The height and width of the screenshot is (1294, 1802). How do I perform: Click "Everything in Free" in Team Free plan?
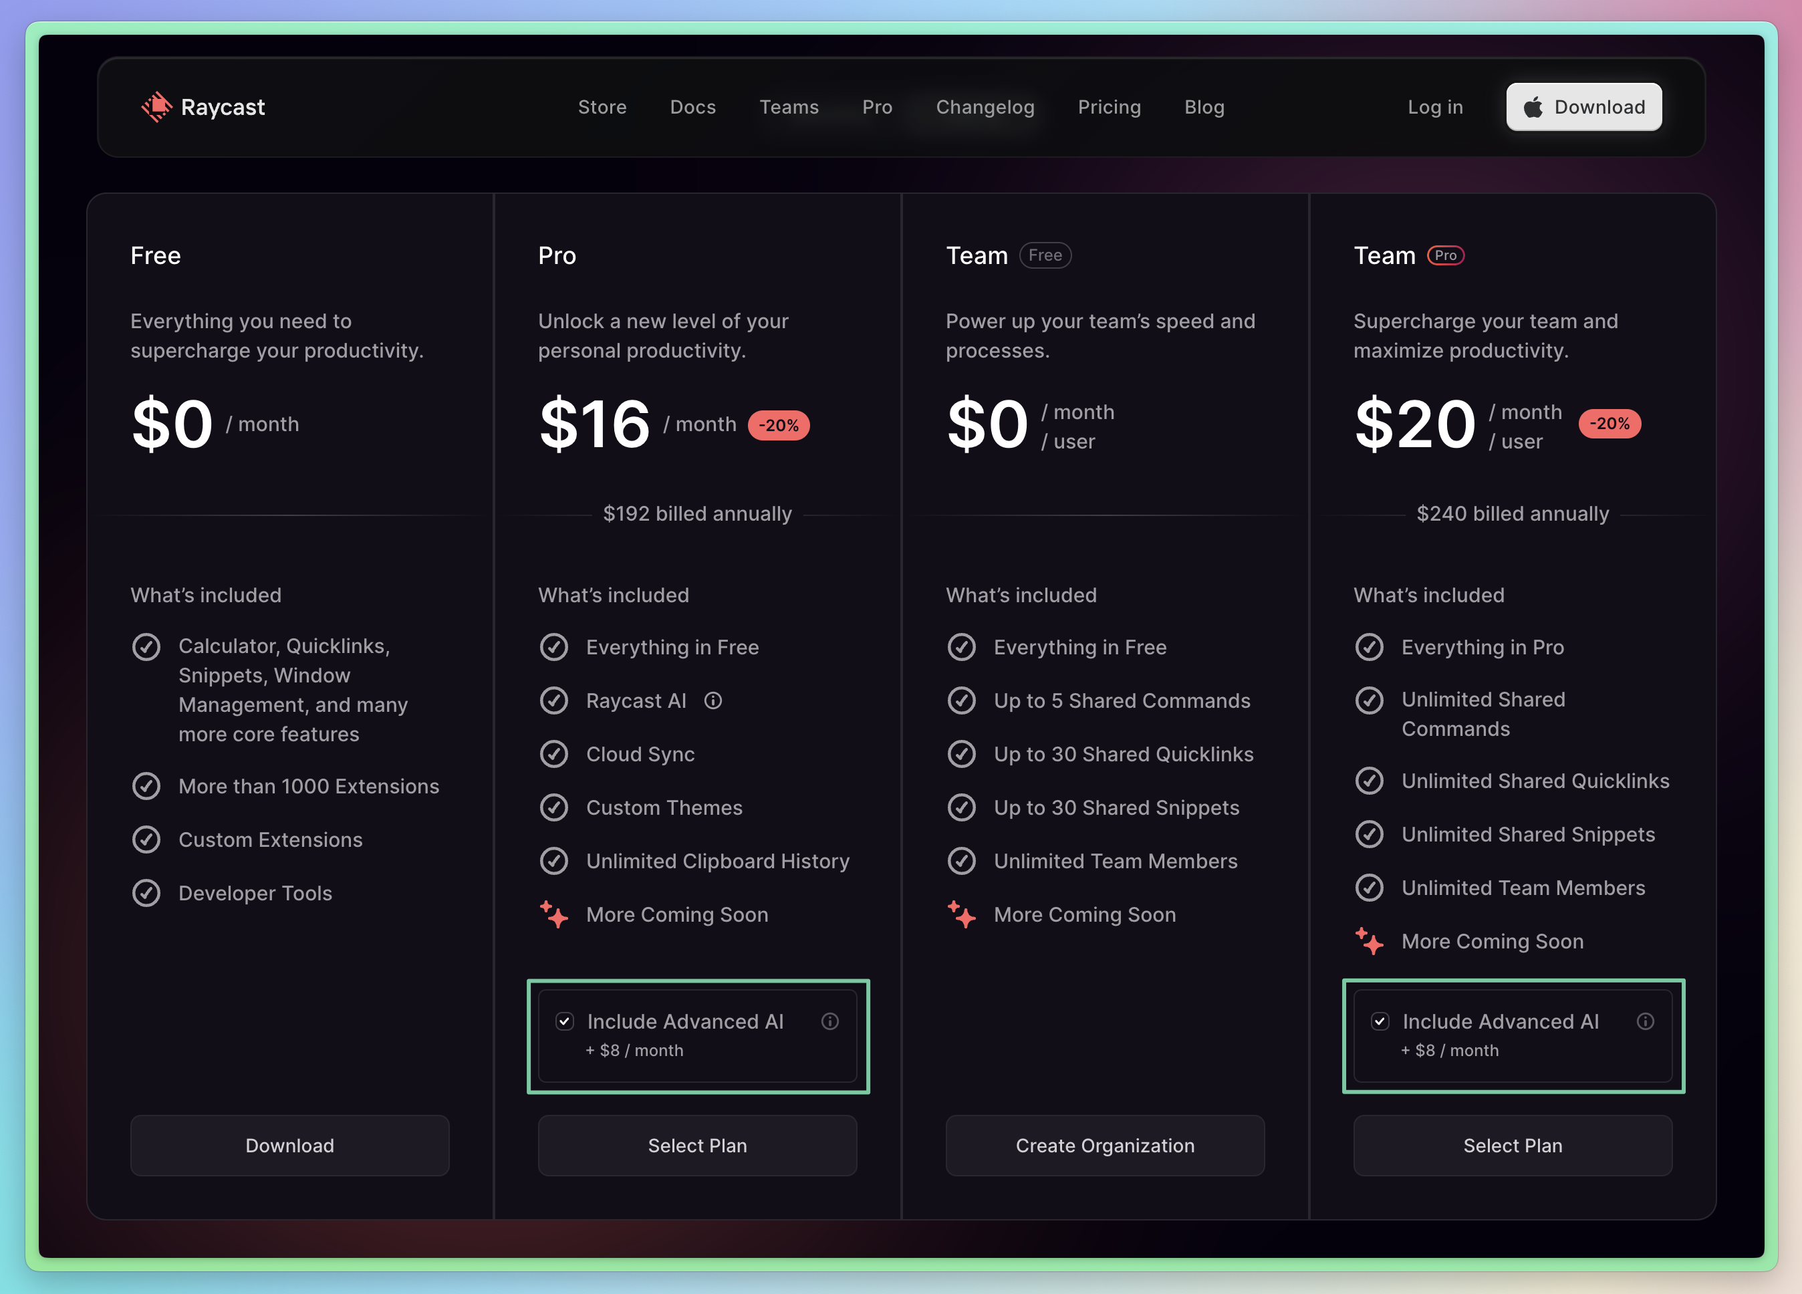1079,648
